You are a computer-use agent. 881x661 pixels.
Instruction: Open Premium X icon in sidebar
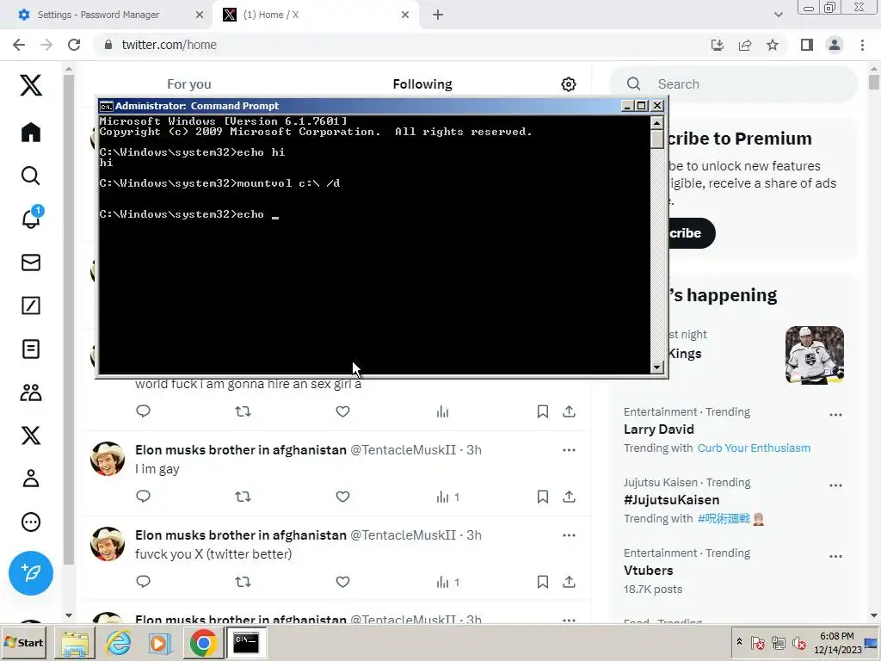[x=31, y=436]
